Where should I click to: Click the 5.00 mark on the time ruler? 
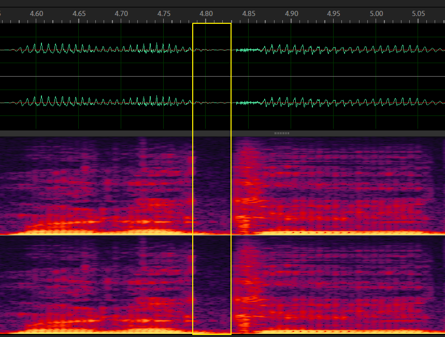376,13
